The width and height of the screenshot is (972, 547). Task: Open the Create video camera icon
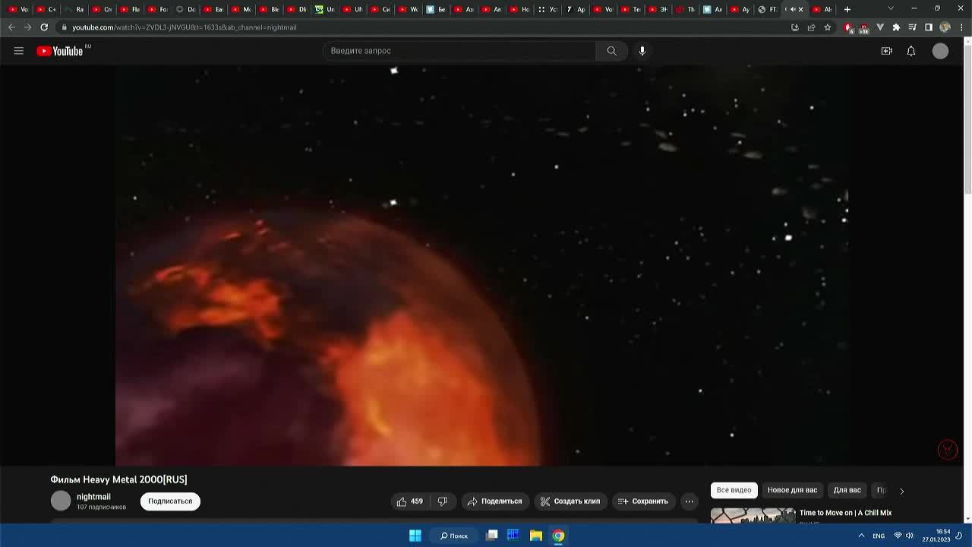(x=886, y=51)
